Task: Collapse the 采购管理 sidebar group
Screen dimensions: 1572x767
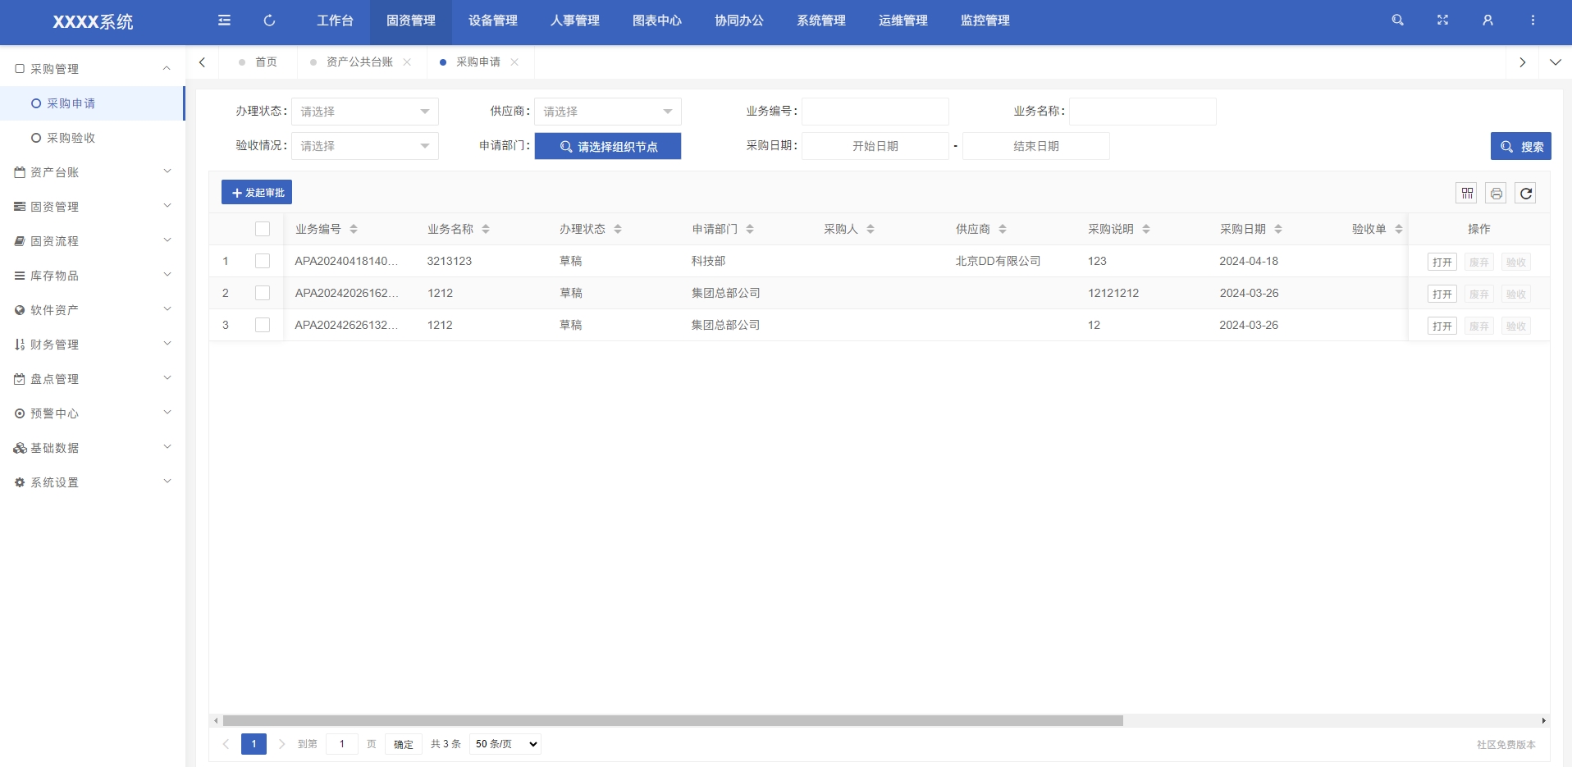Action: (92, 69)
